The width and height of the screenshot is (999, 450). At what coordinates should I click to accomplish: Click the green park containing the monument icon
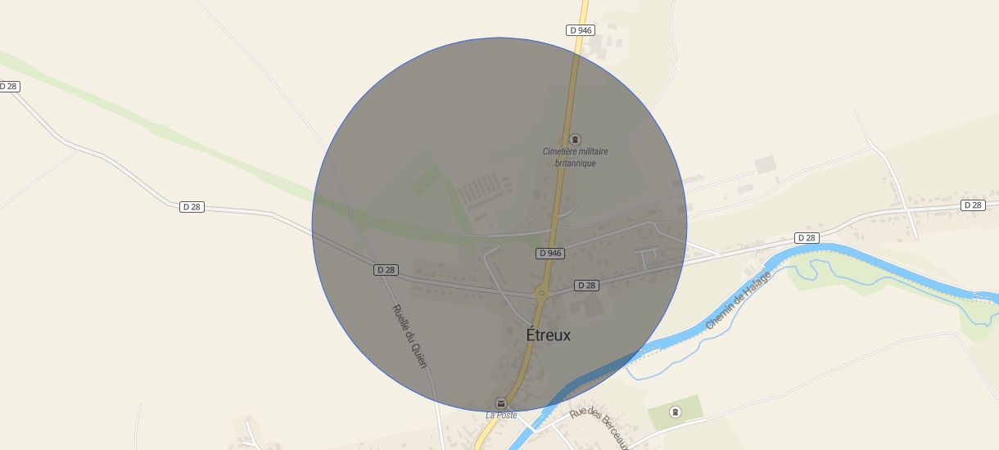click(676, 412)
